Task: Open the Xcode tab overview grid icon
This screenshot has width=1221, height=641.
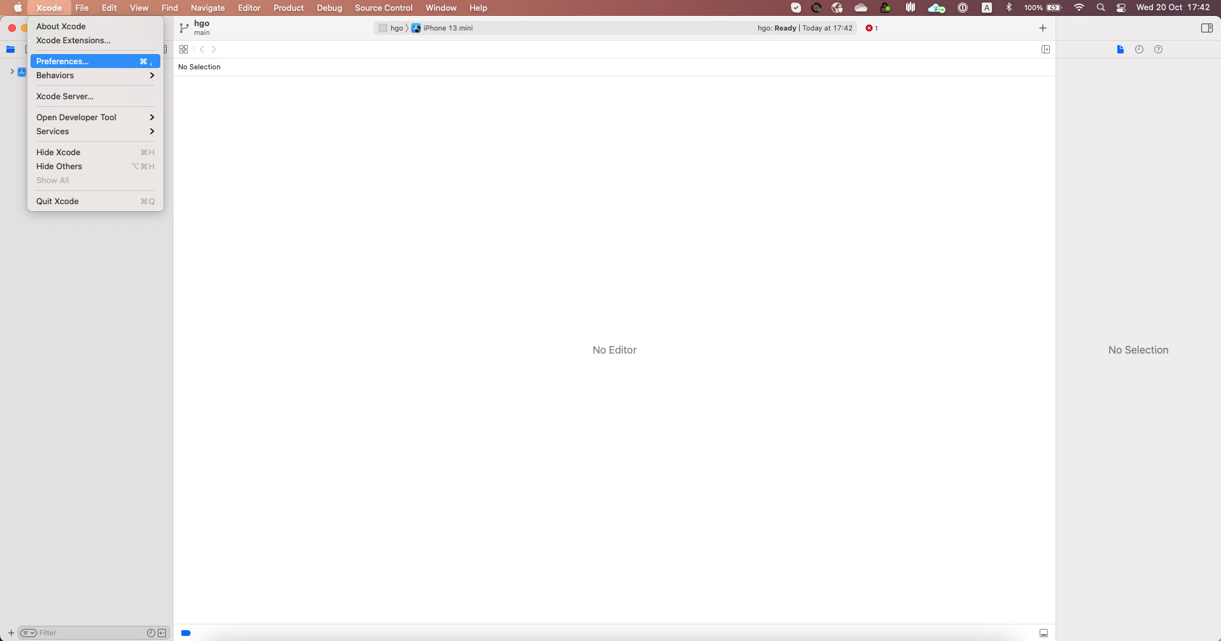Action: [183, 49]
